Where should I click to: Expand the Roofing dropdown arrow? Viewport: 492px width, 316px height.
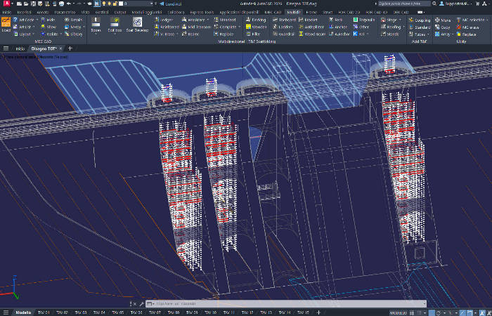[x=403, y=27]
